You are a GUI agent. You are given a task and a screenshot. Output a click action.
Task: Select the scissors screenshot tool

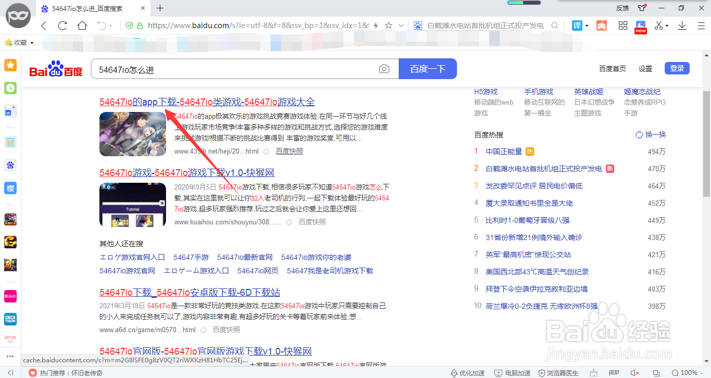pyautogui.click(x=659, y=26)
